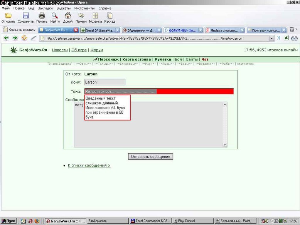
Task: Open the Сайты navigation link
Action: coord(192,59)
